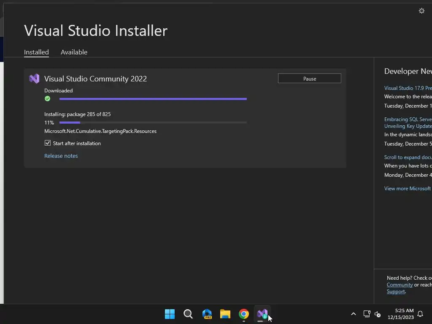Click the muted volume tray icon

point(378,314)
